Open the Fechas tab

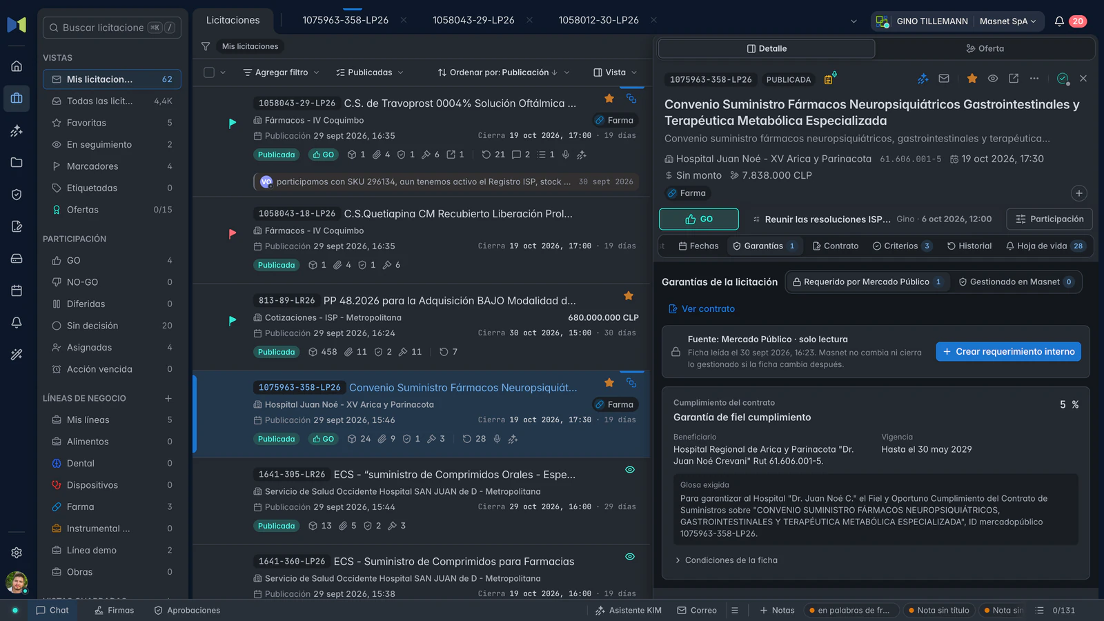click(x=698, y=246)
